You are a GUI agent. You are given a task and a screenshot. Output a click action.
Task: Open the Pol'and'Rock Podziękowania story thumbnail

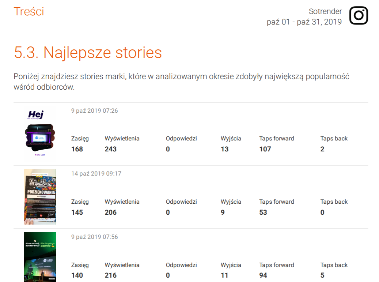click(40, 197)
